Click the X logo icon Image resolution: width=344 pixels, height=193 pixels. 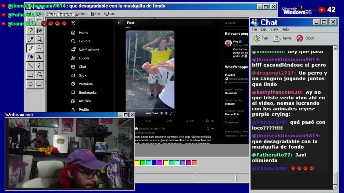[x=73, y=23]
